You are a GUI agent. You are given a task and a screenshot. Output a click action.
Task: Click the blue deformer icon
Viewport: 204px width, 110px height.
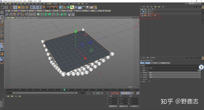coord(76,7)
